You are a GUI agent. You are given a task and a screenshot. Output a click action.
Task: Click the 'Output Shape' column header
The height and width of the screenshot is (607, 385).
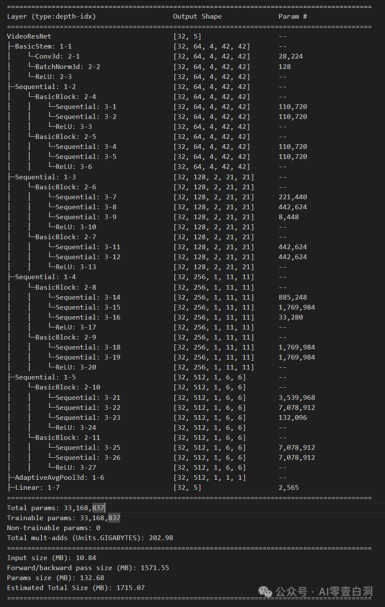[197, 17]
